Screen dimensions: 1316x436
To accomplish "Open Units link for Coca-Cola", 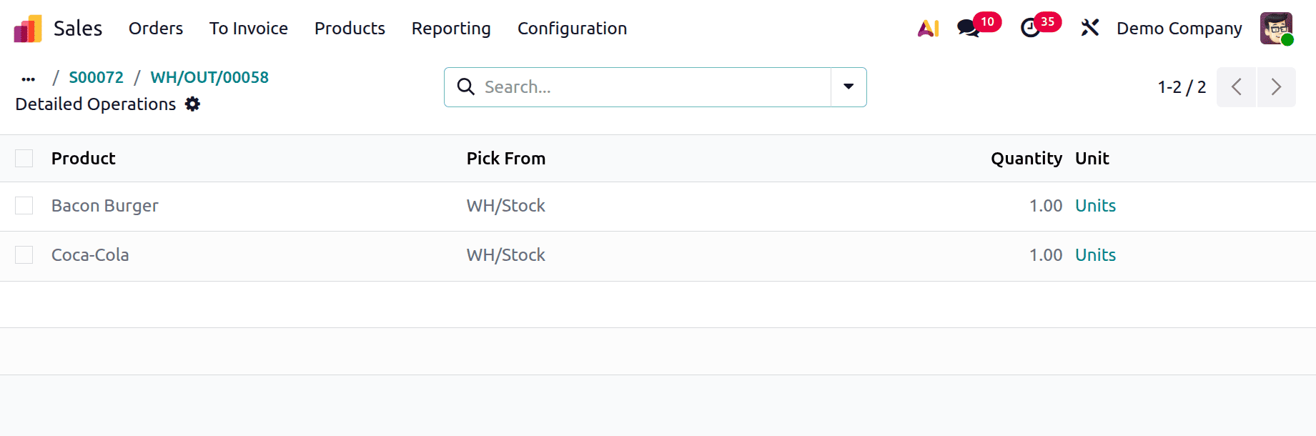I will point(1095,254).
